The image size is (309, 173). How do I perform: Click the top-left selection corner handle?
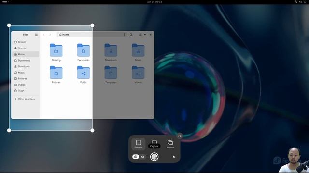tap(9, 25)
